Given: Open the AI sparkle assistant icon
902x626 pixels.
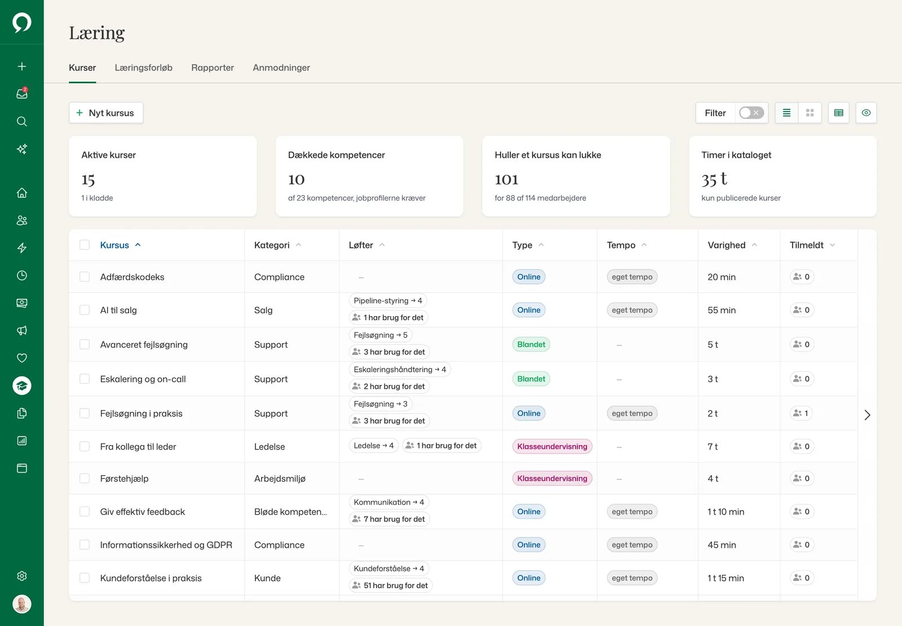Looking at the screenshot, I should click(22, 149).
